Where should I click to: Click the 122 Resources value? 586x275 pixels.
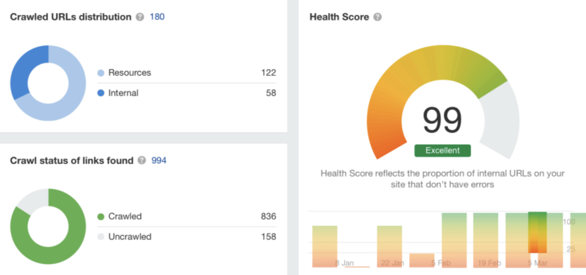tap(269, 73)
